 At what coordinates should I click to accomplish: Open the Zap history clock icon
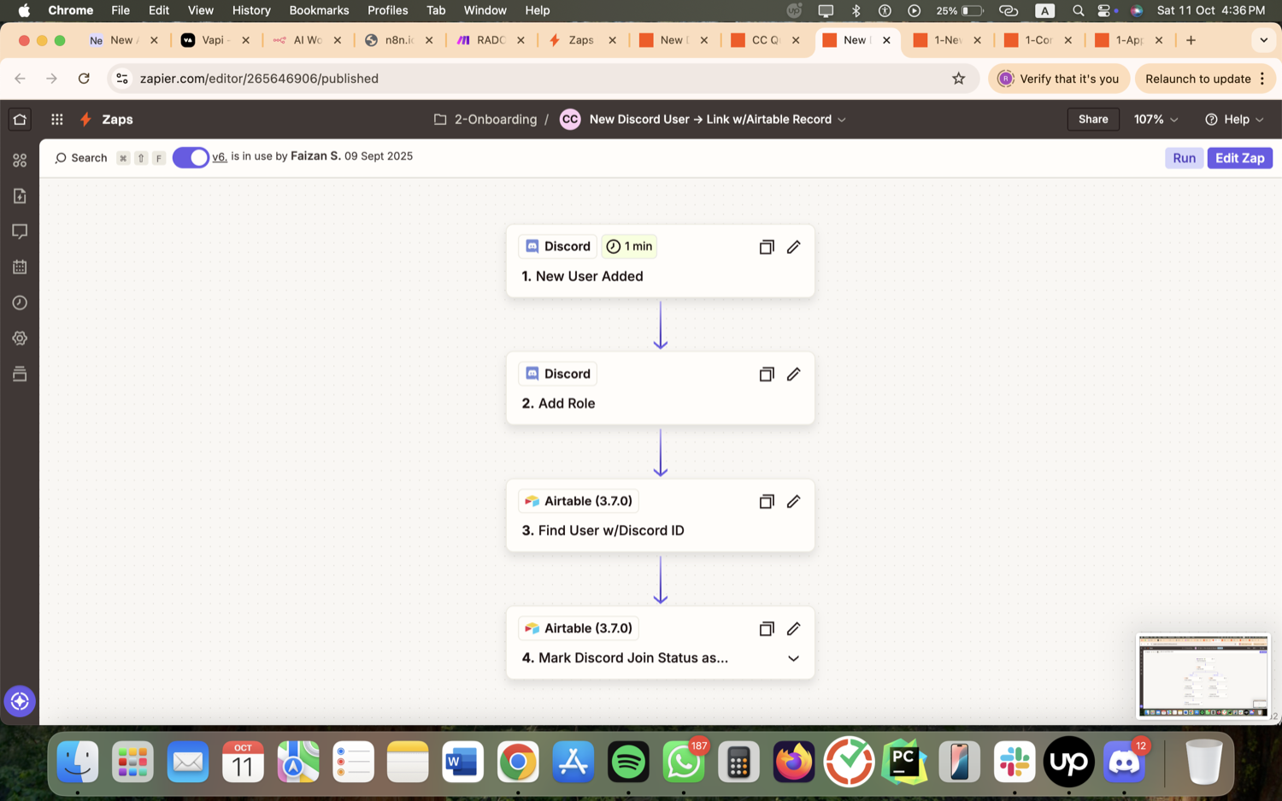20,303
